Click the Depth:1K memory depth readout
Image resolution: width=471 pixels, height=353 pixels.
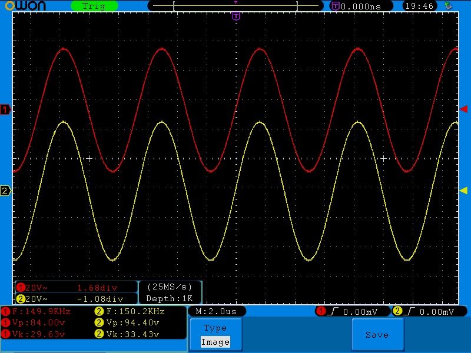click(x=170, y=298)
